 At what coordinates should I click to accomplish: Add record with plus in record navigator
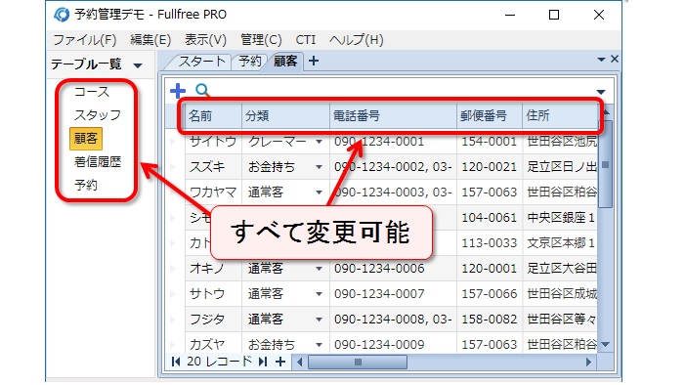(x=280, y=362)
